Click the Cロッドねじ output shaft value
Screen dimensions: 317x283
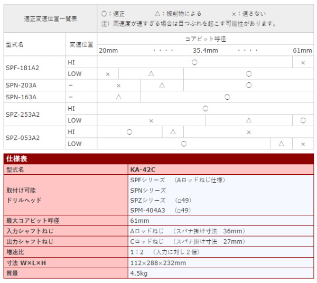point(188,242)
